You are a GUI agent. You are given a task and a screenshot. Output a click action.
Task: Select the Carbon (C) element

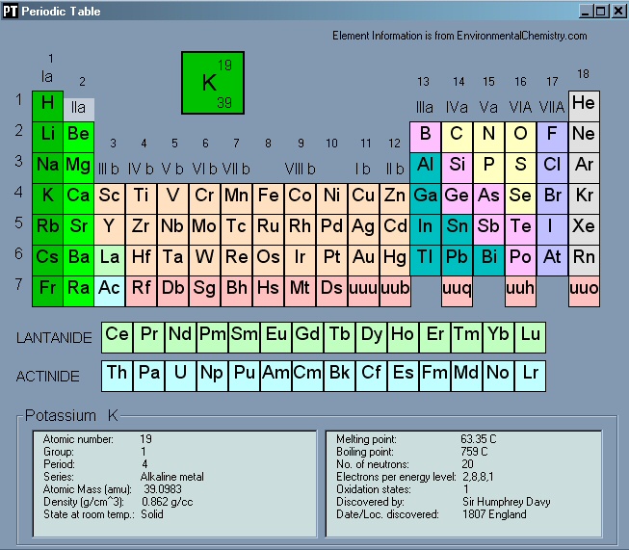tap(458, 135)
